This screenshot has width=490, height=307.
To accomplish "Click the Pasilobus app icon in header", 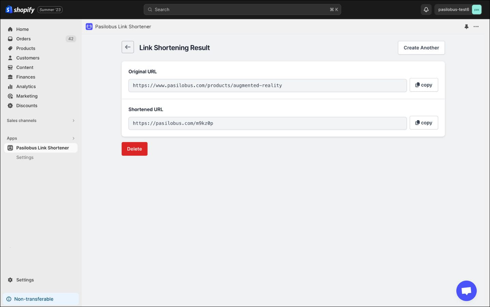I will click(89, 27).
